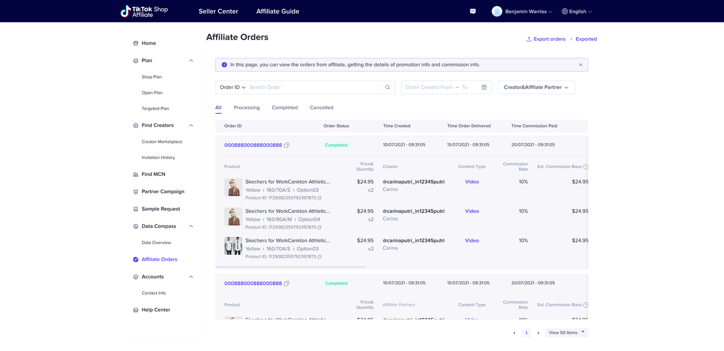Click the horizontal scrollbar under first order

(291, 267)
